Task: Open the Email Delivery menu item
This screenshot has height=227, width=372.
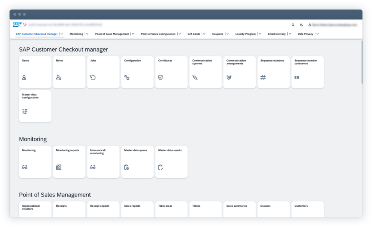Action: (x=277, y=34)
